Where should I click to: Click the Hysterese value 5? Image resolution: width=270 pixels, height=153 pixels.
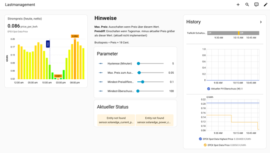(173, 64)
